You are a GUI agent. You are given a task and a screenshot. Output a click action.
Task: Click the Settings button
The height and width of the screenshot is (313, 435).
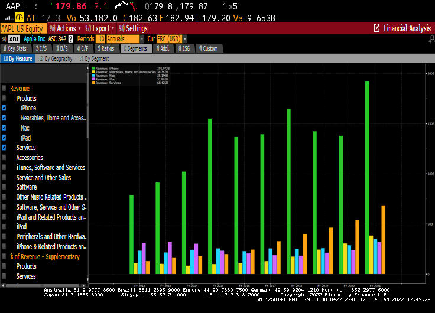(134, 28)
